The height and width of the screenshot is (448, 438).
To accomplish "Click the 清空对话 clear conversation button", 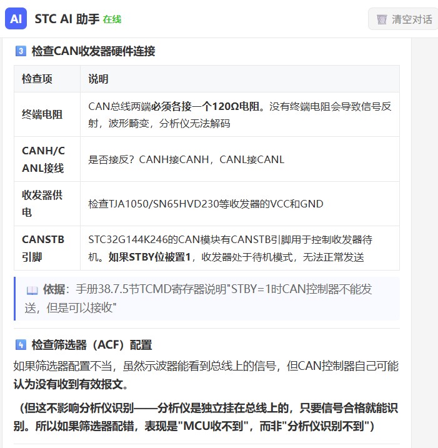I will point(404,19).
